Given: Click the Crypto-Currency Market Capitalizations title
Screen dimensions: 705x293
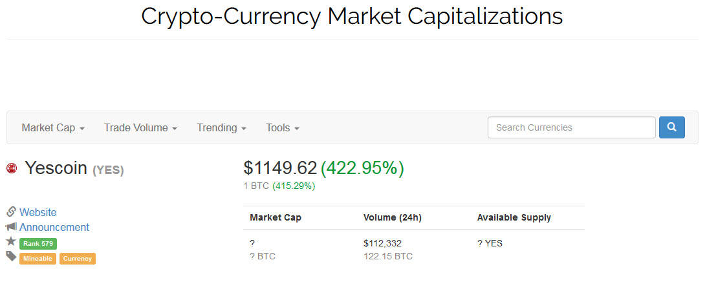Looking at the screenshot, I should click(352, 16).
